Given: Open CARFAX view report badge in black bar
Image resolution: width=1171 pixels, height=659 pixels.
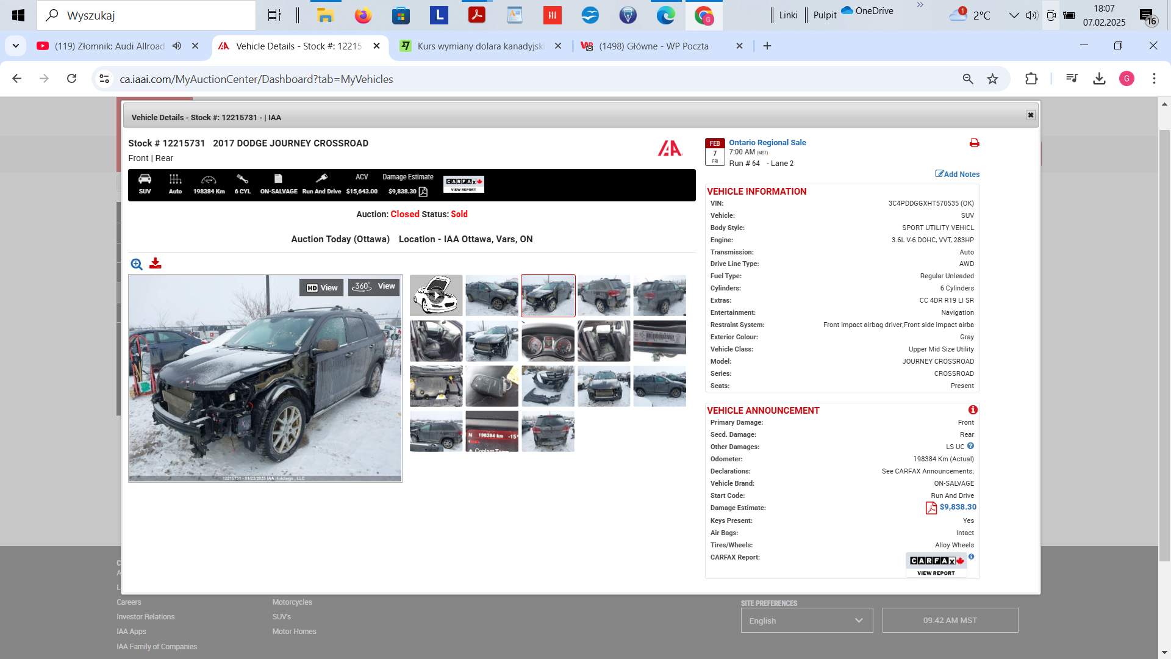Looking at the screenshot, I should tap(464, 184).
